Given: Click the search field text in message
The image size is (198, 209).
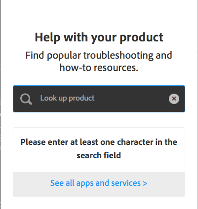Looking at the screenshot, I should [x=99, y=155].
